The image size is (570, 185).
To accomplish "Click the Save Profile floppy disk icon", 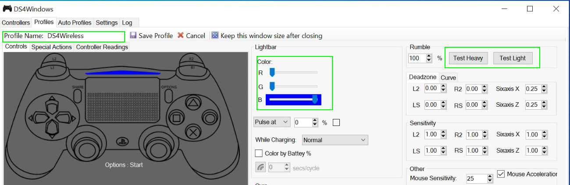I will 133,35.
